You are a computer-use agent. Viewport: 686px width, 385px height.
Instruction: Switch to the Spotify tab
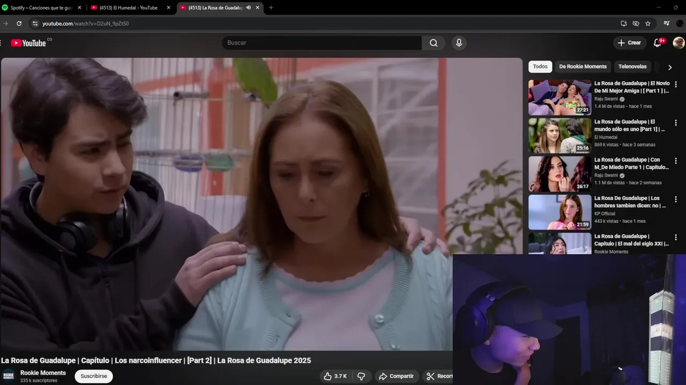42,7
